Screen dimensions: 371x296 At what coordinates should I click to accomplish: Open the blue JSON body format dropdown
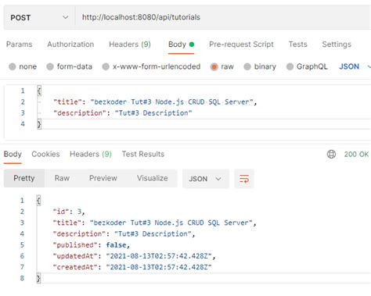pyautogui.click(x=354, y=66)
